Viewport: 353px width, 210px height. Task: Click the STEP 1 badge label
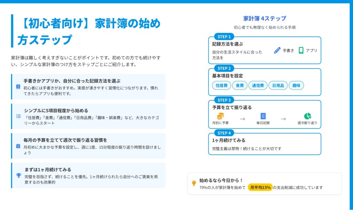(224, 37)
